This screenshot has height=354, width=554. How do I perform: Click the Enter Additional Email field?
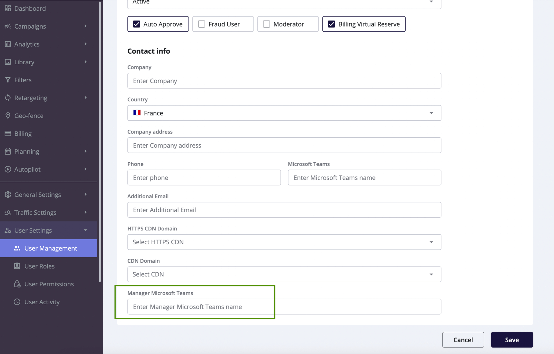(x=284, y=210)
